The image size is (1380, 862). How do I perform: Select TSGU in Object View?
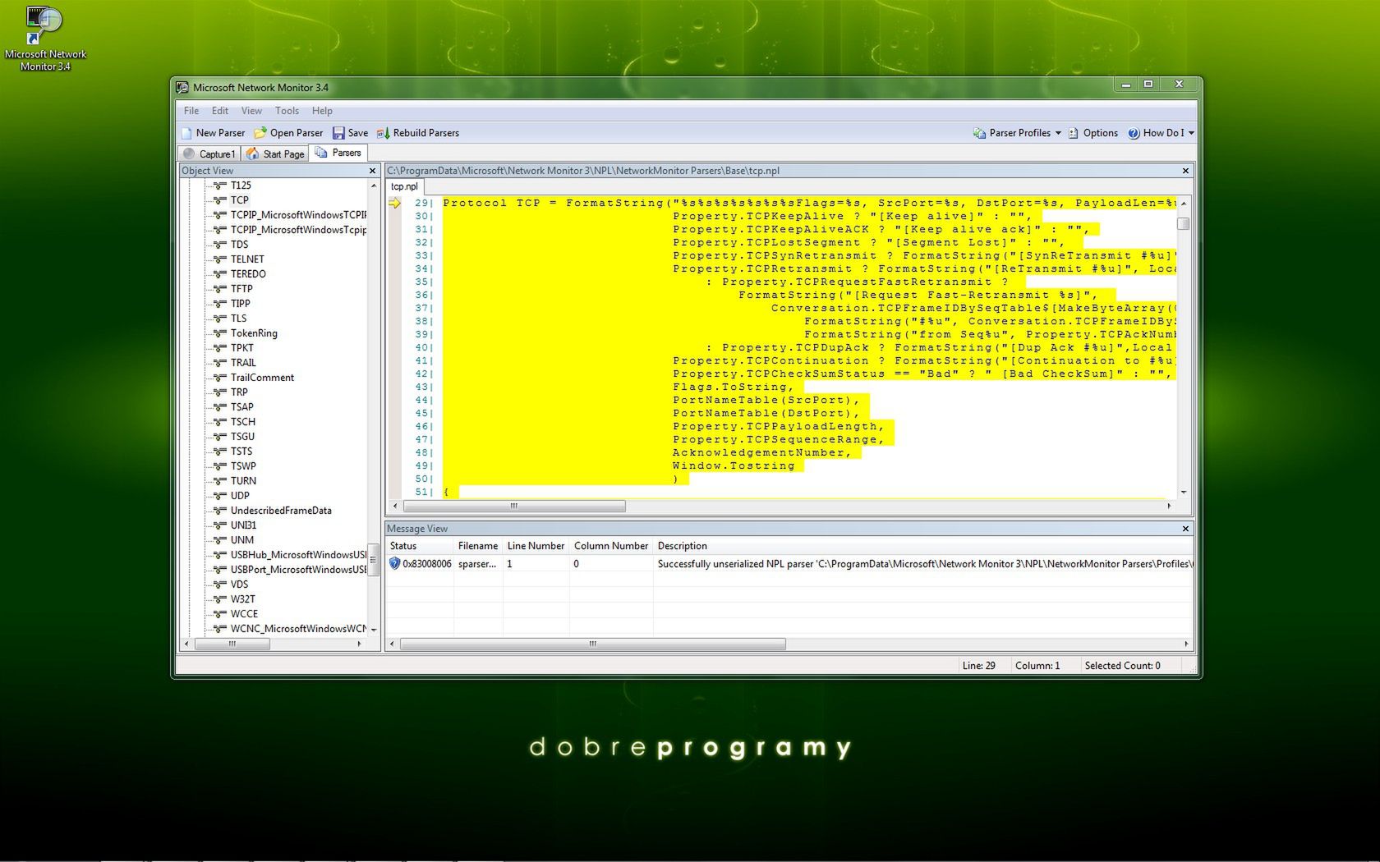tap(242, 437)
